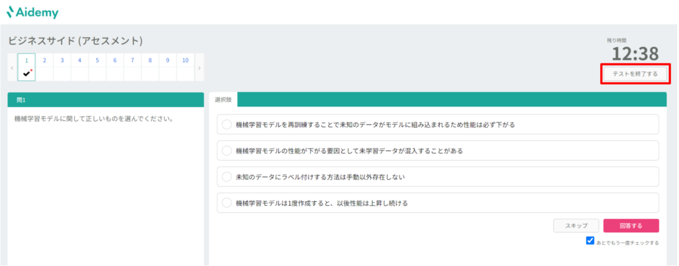
Task: Jump to question 10
Action: [x=186, y=60]
